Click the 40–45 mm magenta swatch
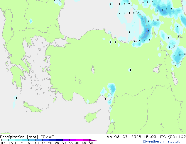The height and width of the screenshot is (144, 186). [80, 140]
